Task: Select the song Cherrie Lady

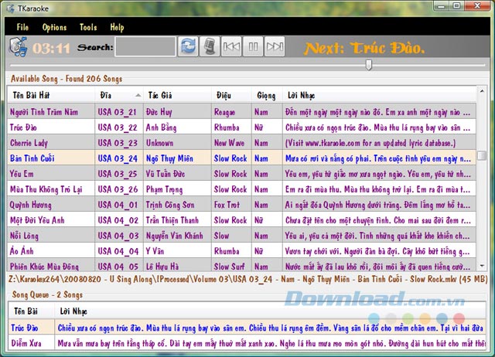Action: [29, 143]
